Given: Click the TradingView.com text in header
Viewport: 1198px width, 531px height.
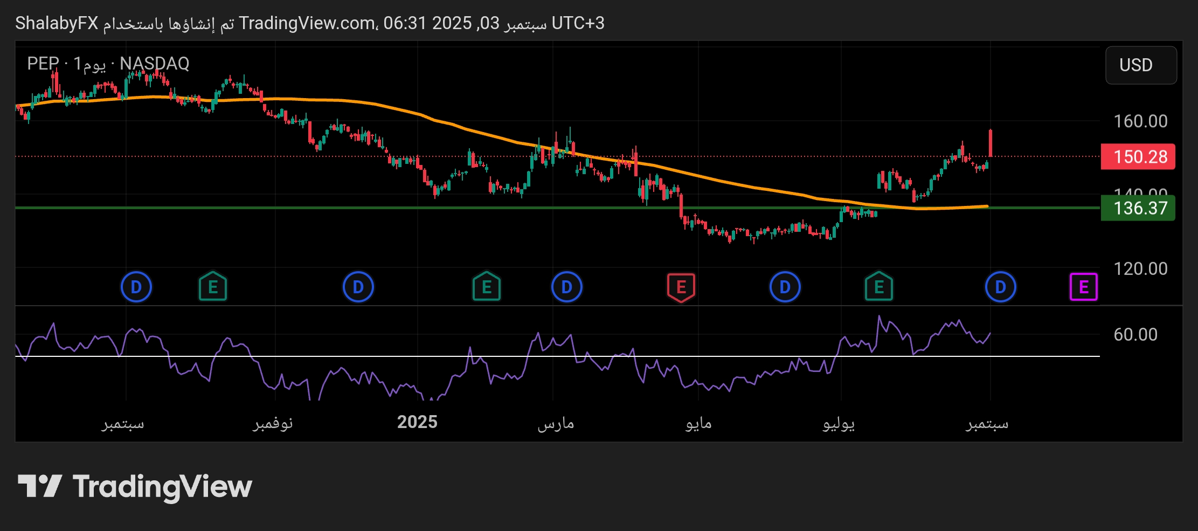Looking at the screenshot, I should coord(307,23).
